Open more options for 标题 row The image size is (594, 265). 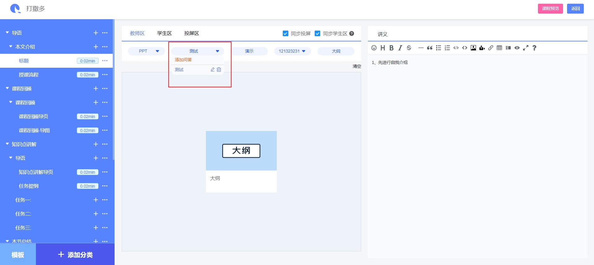(105, 61)
